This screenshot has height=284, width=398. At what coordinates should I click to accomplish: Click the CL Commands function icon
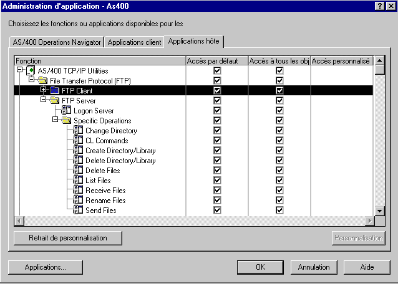pyautogui.click(x=78, y=140)
